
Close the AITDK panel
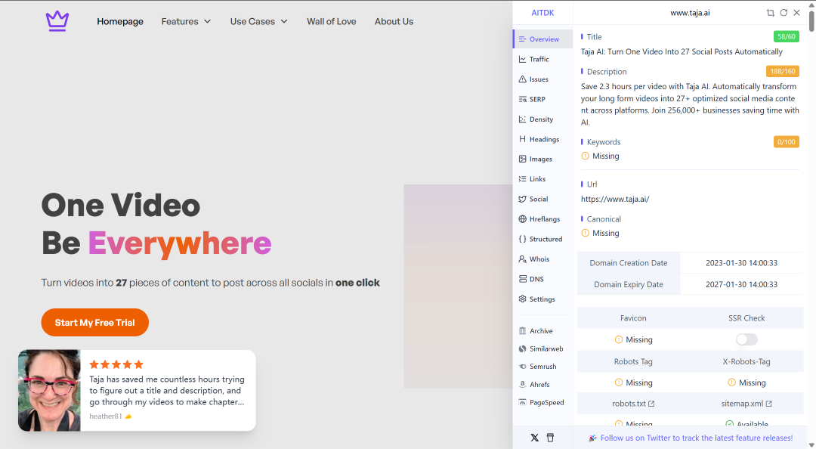pos(797,13)
